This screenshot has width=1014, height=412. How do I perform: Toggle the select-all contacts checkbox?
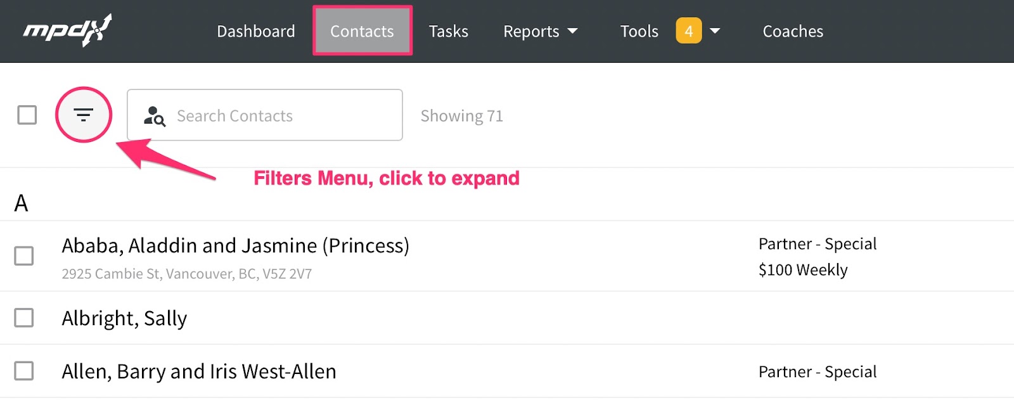[x=27, y=115]
